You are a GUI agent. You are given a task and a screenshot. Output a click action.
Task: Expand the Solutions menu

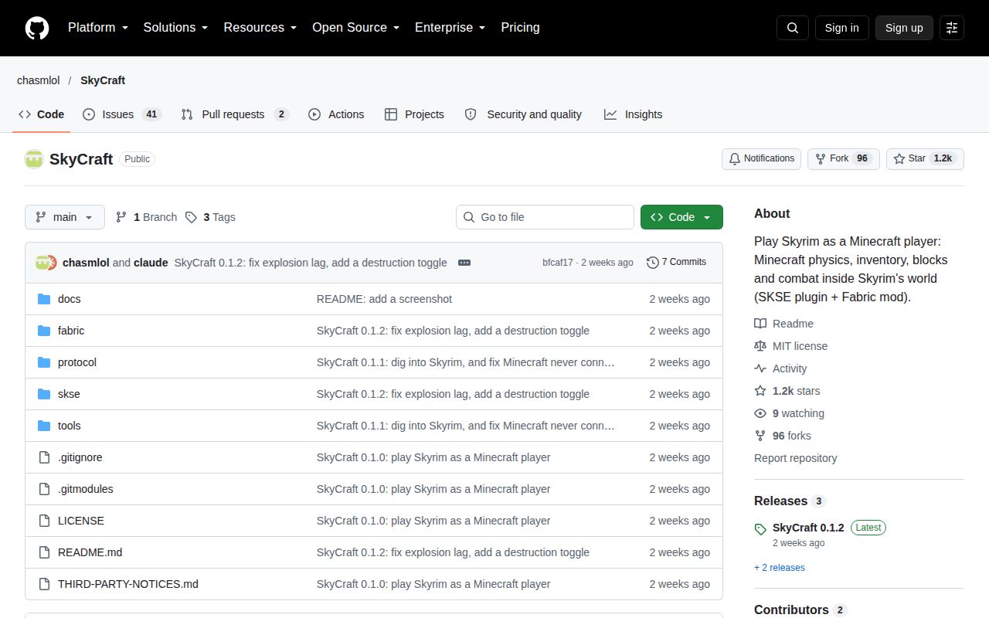point(176,28)
